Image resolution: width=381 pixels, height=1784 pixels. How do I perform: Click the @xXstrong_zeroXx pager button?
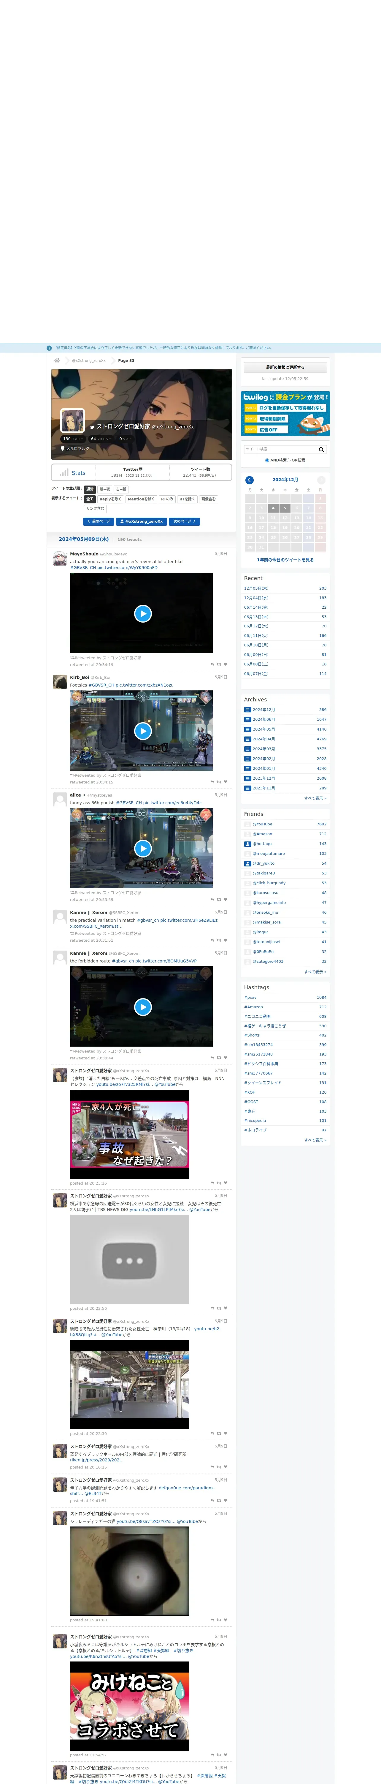pos(142,522)
